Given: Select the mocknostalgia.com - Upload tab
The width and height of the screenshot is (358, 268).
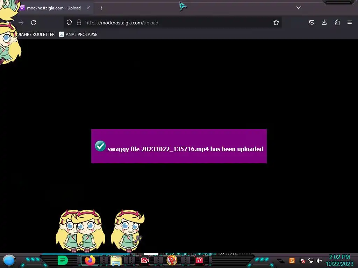Looking at the screenshot, I should click(53, 8).
